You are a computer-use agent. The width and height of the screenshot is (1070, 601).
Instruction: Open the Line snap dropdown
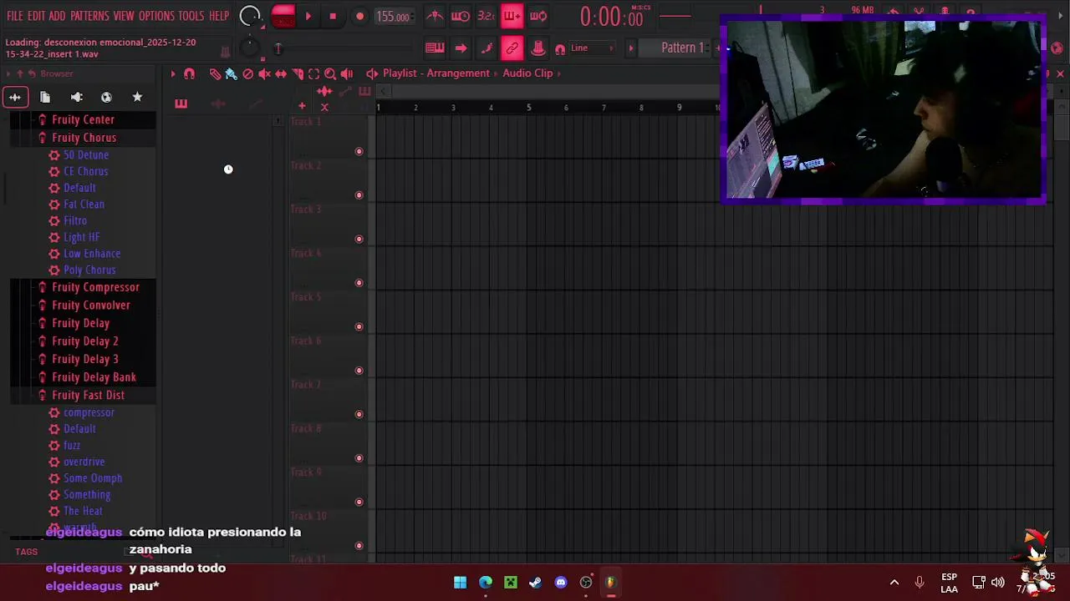point(592,48)
